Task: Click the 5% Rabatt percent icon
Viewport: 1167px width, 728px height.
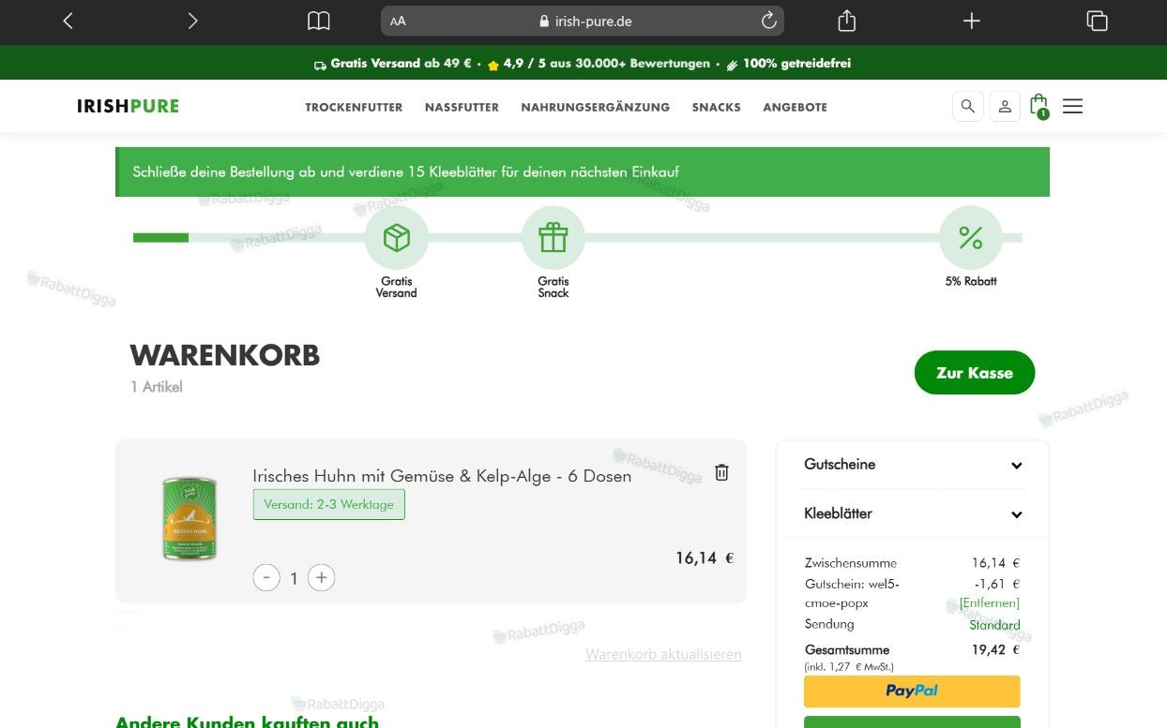Action: click(x=971, y=238)
